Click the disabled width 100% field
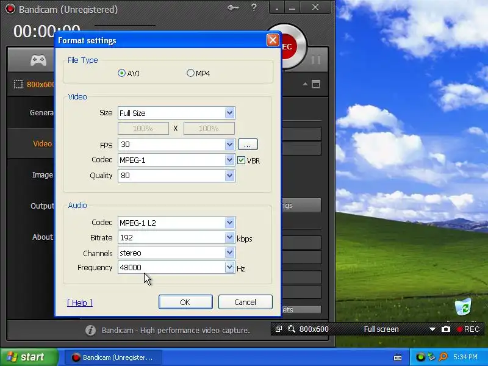The width and height of the screenshot is (488, 366). click(x=143, y=128)
